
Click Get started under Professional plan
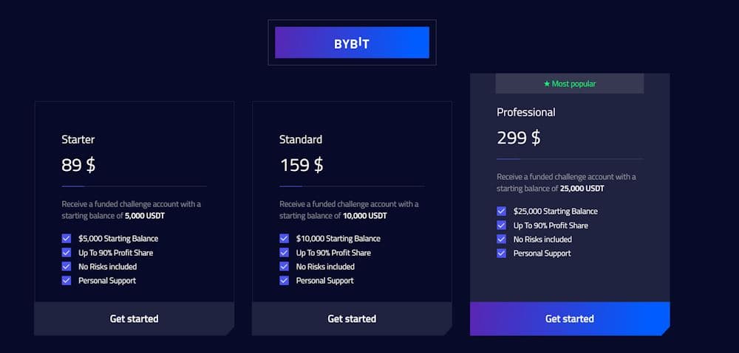569,318
